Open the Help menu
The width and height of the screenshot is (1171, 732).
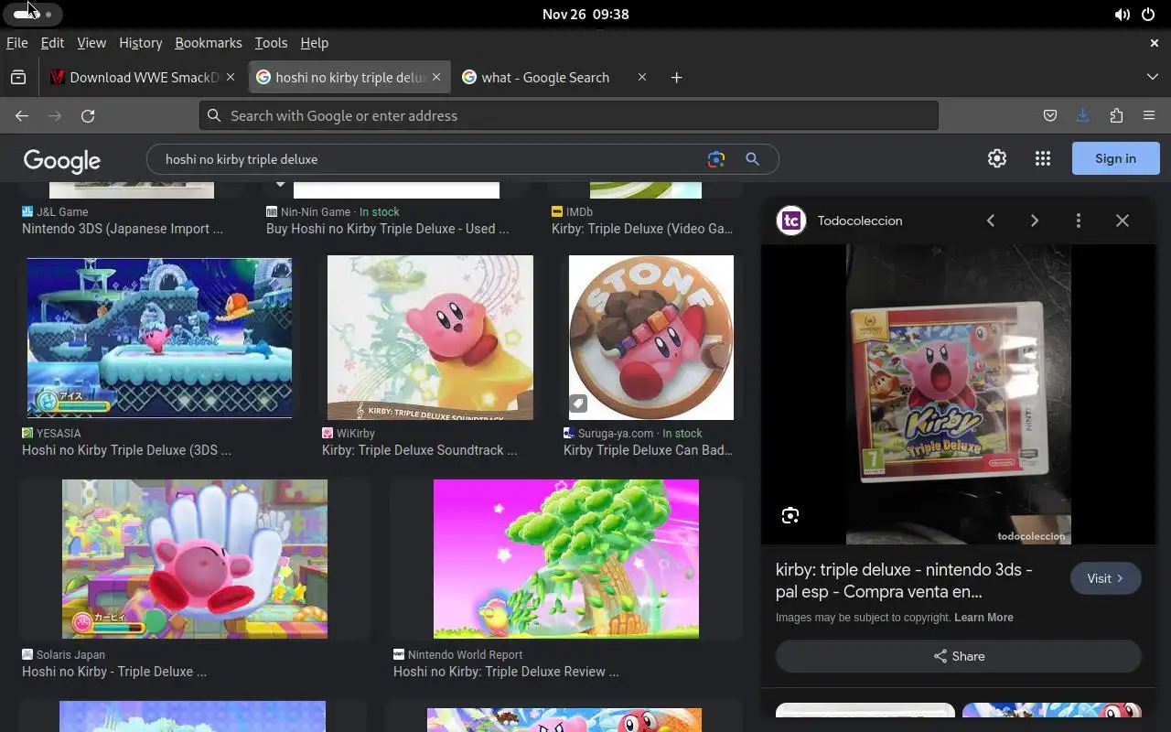click(x=314, y=43)
